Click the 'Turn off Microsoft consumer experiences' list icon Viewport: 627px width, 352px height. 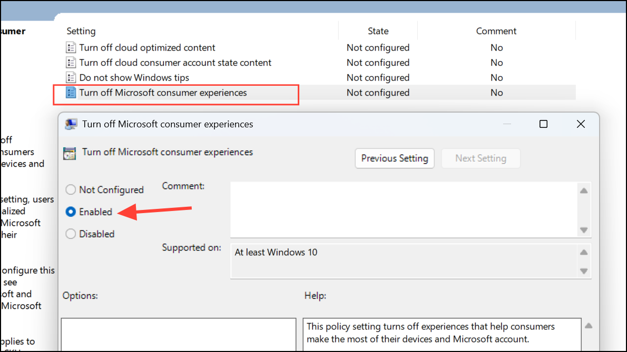click(71, 93)
